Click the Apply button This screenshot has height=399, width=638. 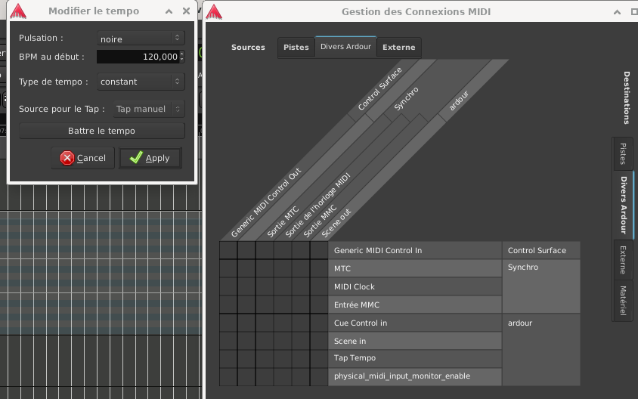coord(150,158)
